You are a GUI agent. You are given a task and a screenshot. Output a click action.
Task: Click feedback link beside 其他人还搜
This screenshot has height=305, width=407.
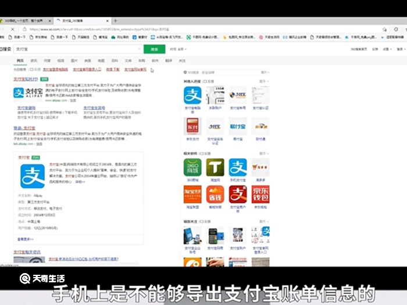coord(208,81)
